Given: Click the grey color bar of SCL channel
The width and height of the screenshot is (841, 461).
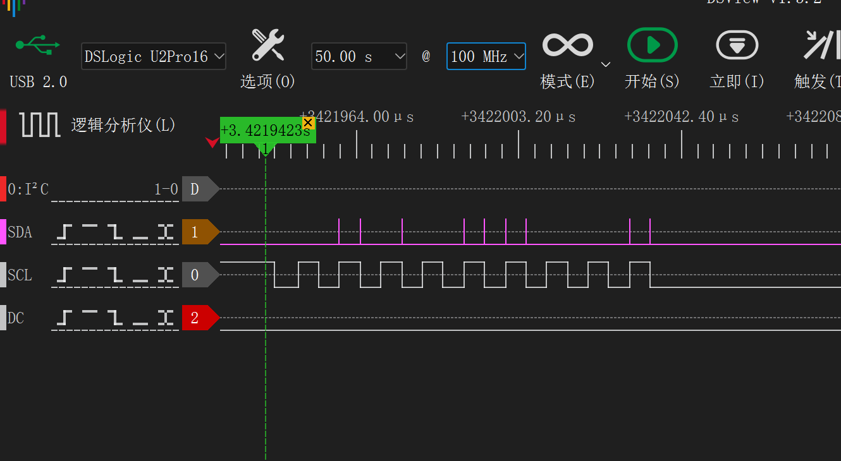Looking at the screenshot, I should click(3, 275).
